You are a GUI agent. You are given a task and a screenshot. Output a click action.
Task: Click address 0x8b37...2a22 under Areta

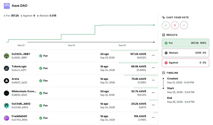pos(19,83)
